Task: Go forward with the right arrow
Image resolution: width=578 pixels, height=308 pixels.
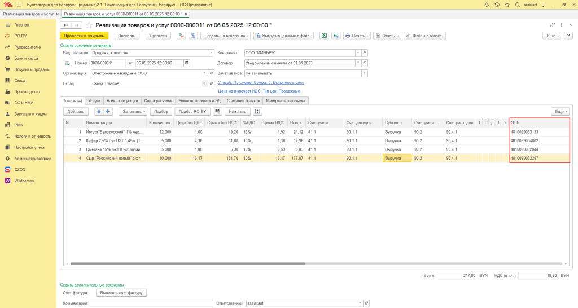Action: 76,25
